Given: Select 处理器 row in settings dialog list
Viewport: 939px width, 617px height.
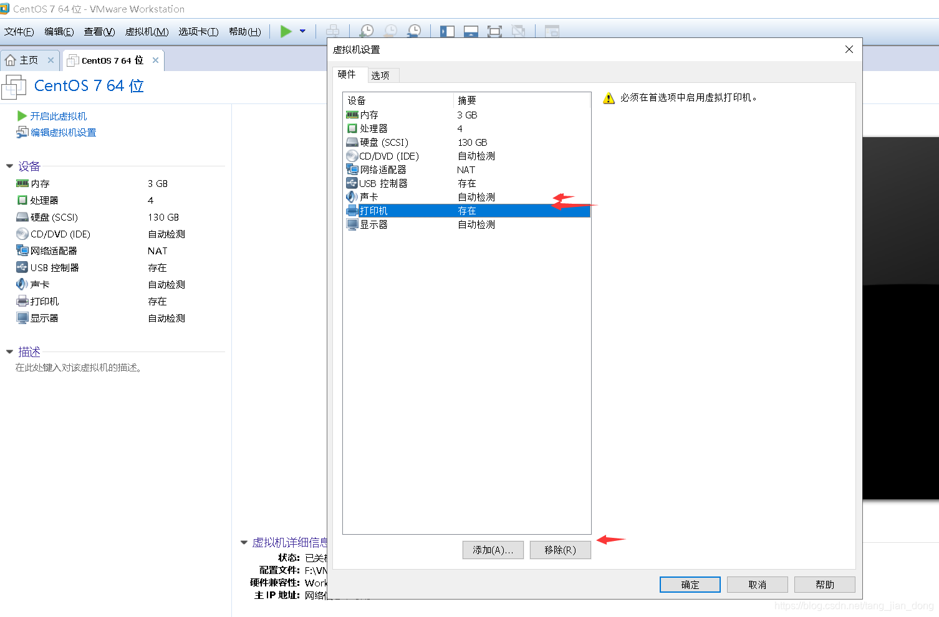Looking at the screenshot, I should click(x=466, y=128).
